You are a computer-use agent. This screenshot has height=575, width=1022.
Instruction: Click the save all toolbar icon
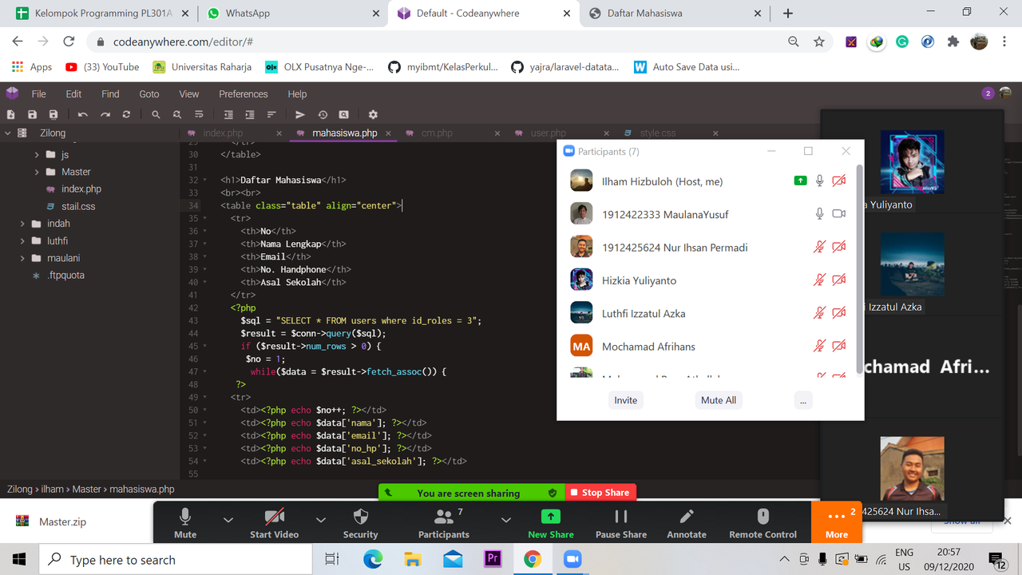point(53,115)
